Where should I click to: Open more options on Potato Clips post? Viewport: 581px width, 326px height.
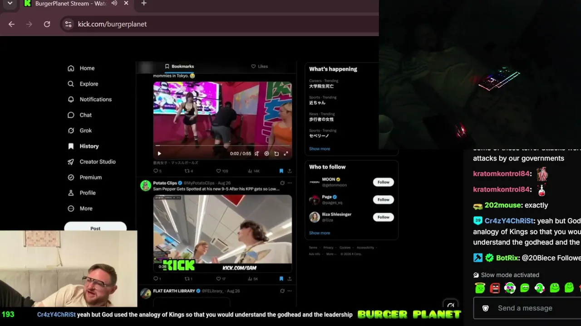click(x=290, y=183)
